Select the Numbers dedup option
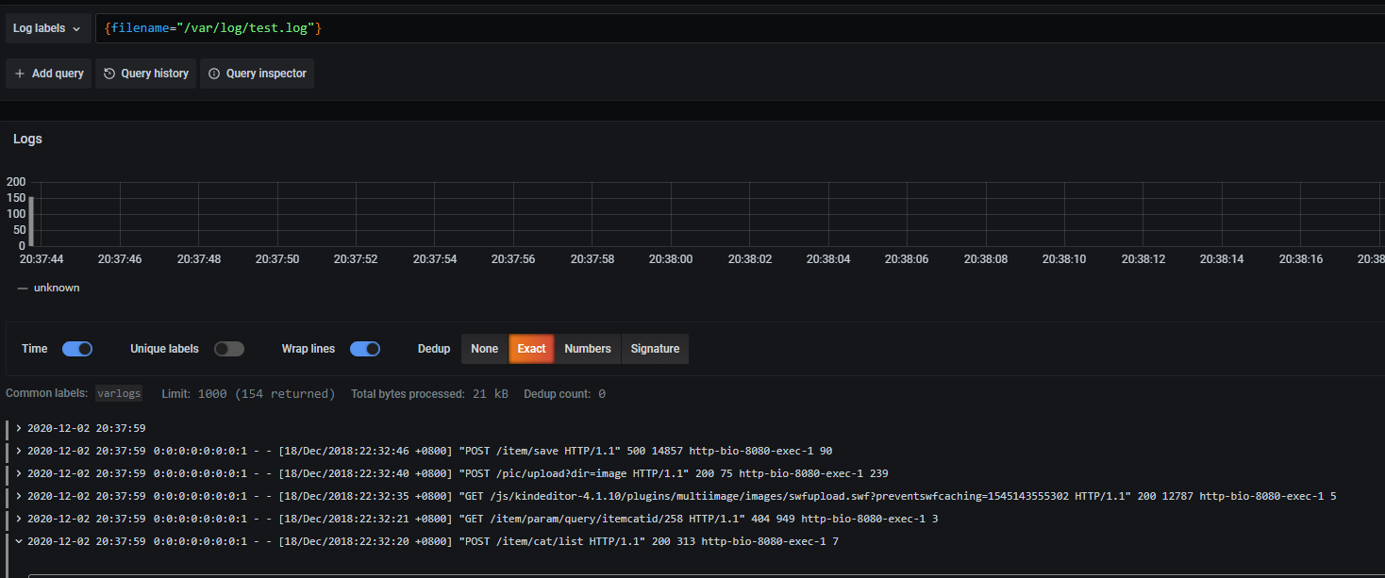Screen dimensions: 1385x578 coord(588,349)
